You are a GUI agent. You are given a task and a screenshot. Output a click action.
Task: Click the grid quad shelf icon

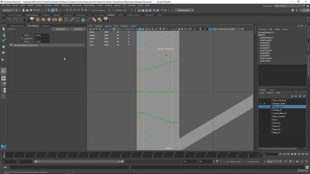point(66,19)
